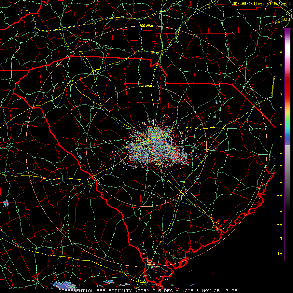
Task: Click the '-6' value on color scale
Action: [x=280, y=225]
